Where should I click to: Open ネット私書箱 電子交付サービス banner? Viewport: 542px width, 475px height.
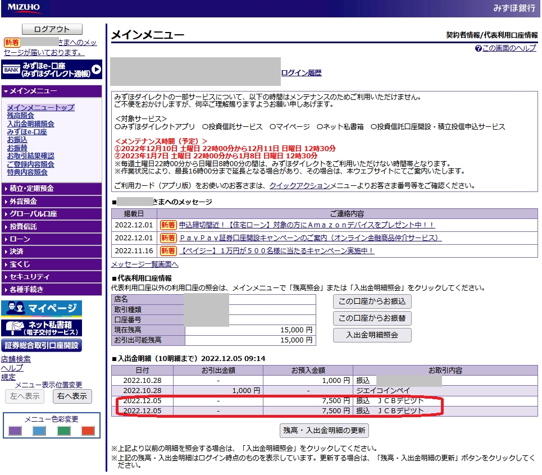click(42, 328)
